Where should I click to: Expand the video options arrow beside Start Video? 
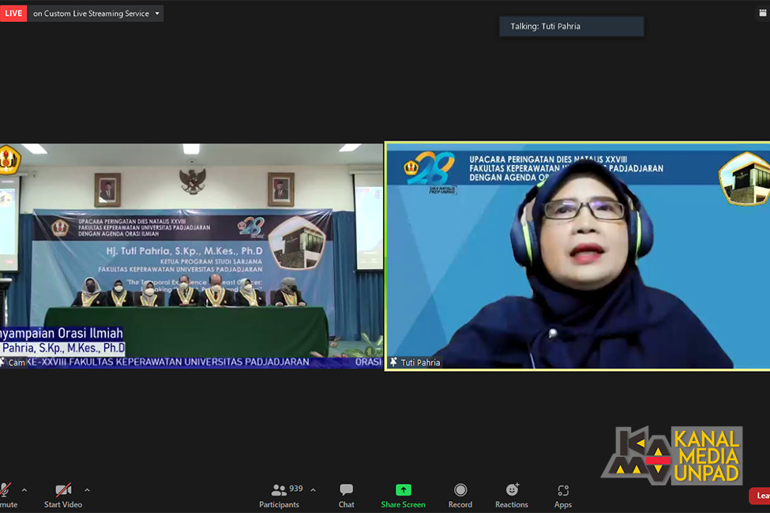[87, 490]
